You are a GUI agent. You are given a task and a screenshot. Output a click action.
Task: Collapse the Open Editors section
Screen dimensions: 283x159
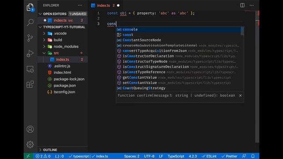(x=40, y=14)
